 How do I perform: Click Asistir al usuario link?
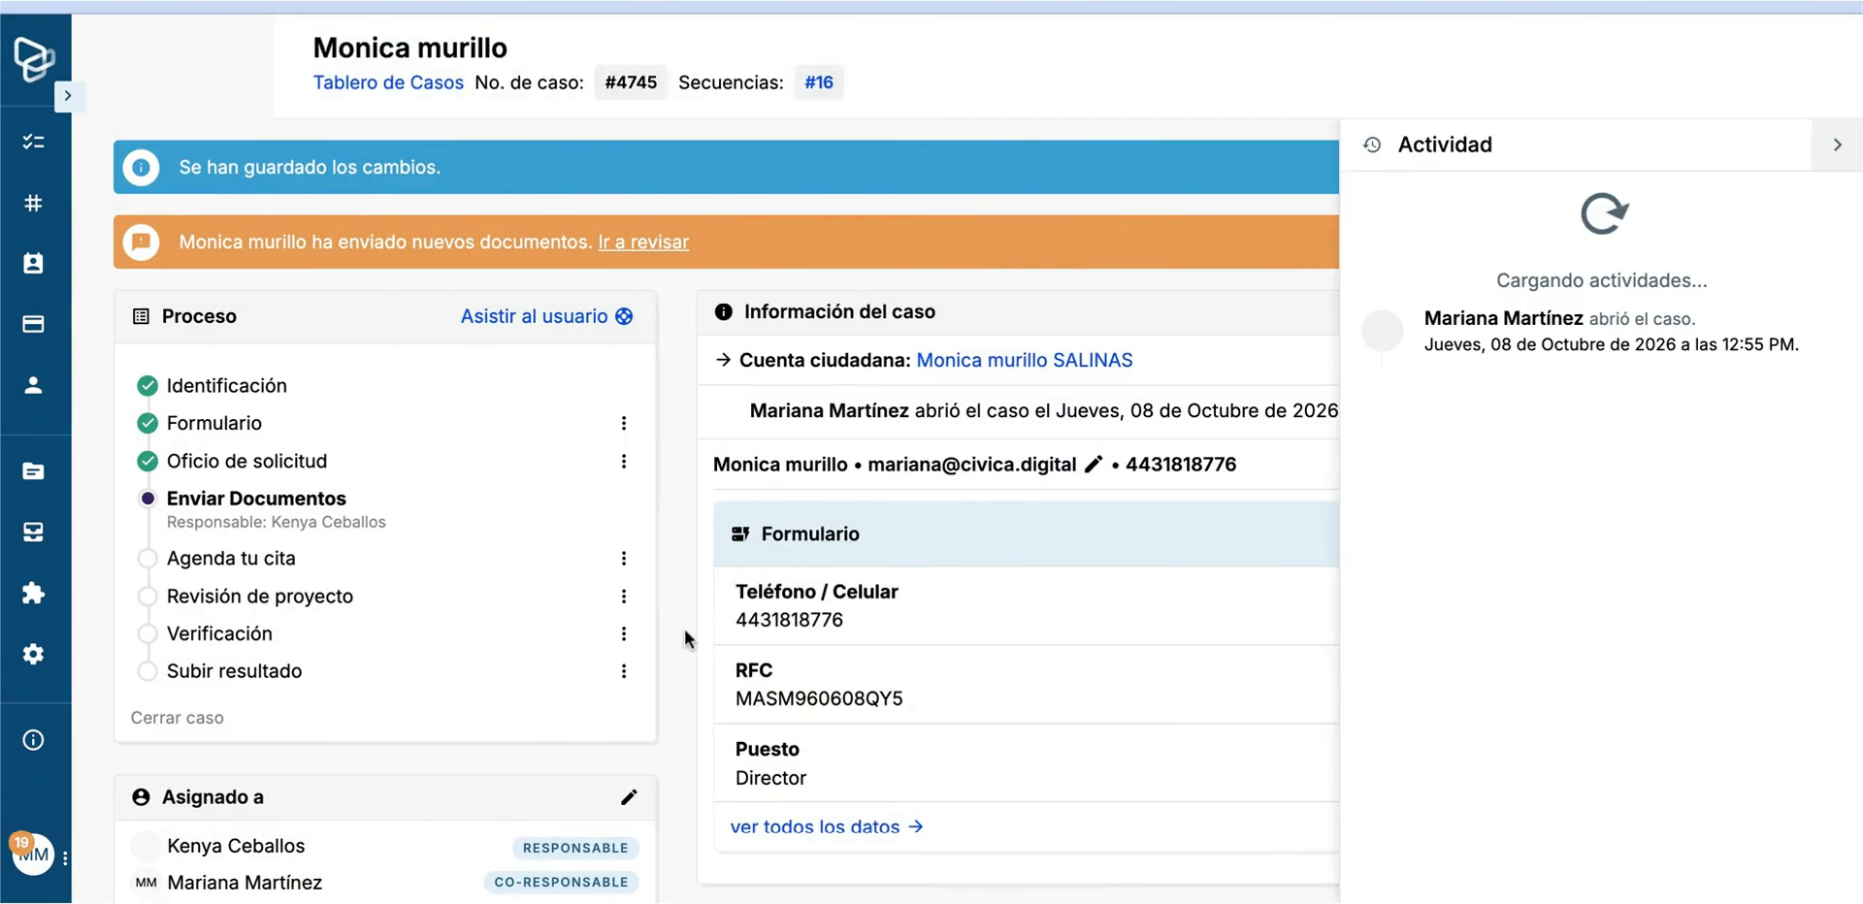(547, 316)
